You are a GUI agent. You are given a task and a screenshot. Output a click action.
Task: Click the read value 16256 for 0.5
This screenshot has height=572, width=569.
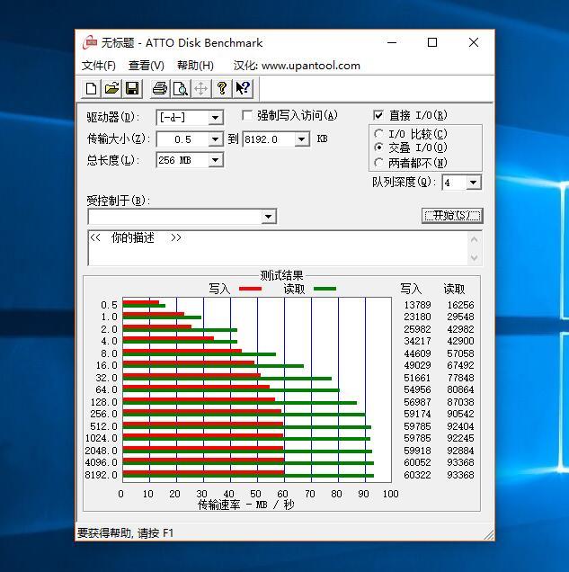[461, 305]
